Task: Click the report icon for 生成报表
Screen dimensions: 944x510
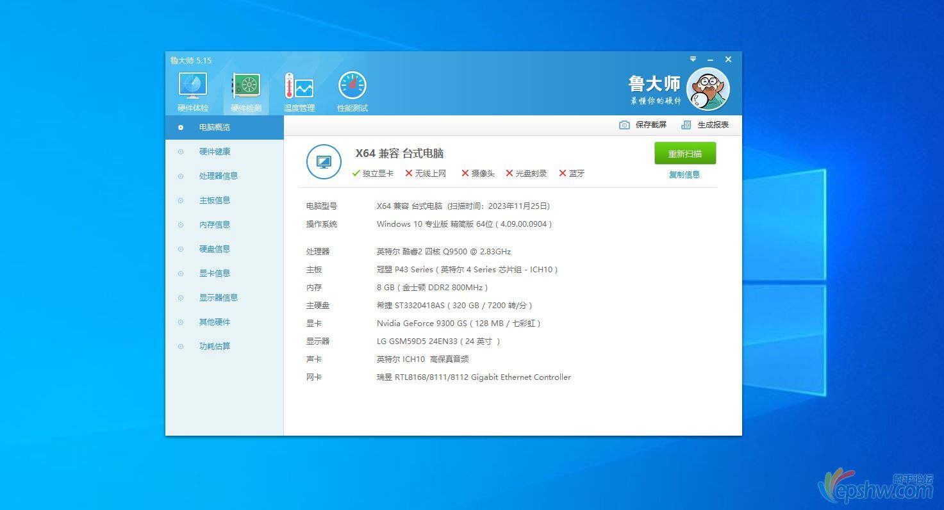Action: 686,125
